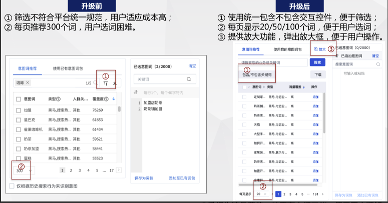Click the 可输入或粘贴 text area
The width and height of the screenshot is (388, 203).
tap(354, 73)
